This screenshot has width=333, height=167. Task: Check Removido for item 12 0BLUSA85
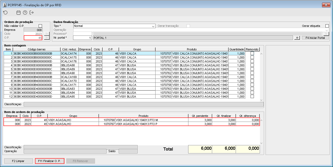252,96
